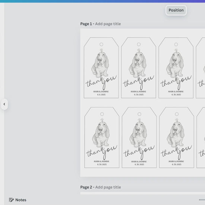This screenshot has width=205, height=205.
Task: Select first tag in top row
Action: click(101, 68)
